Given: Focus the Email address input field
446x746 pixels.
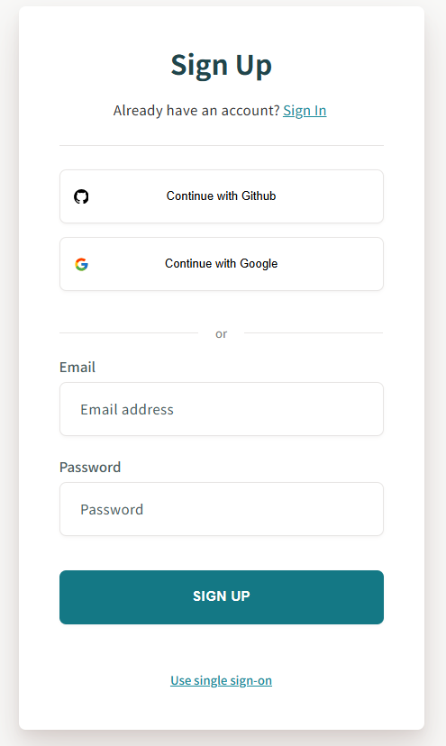Looking at the screenshot, I should [222, 409].
